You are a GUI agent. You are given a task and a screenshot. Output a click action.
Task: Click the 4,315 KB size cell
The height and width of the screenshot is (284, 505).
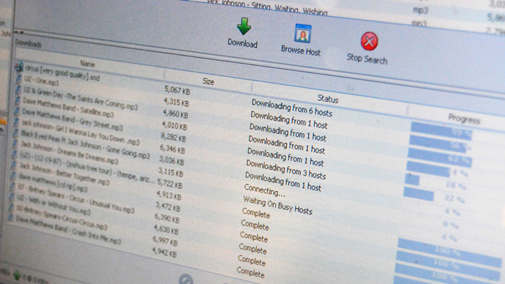[176, 102]
